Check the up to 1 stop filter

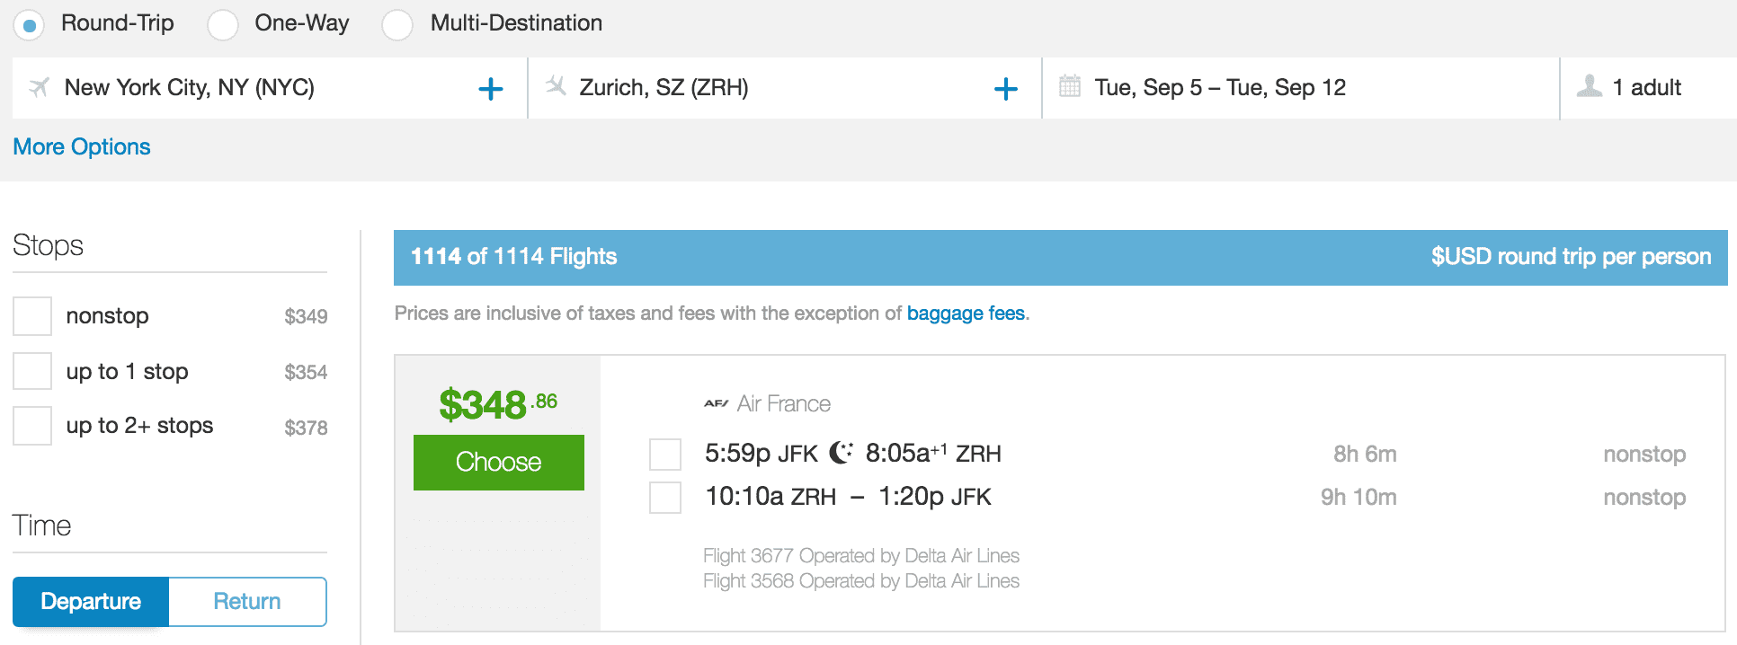[x=32, y=371]
